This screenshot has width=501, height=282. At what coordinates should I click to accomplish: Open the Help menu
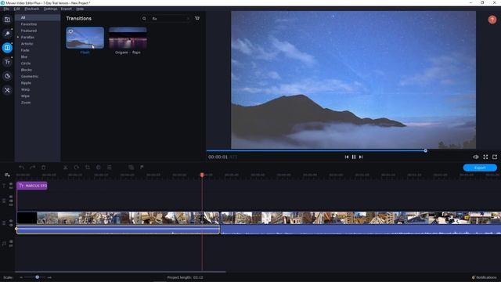pos(80,9)
